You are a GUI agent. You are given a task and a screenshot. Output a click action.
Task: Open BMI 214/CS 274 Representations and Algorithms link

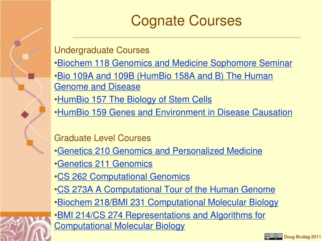[161, 215]
